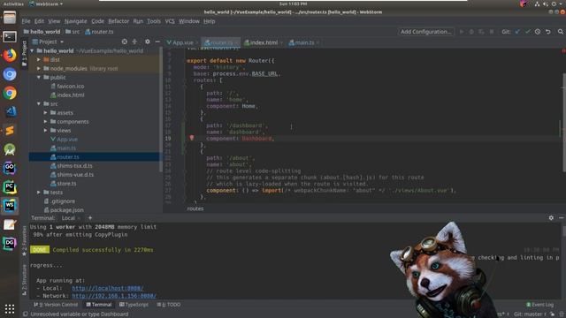
Task: Open the TODO tool window
Action: tap(169, 305)
